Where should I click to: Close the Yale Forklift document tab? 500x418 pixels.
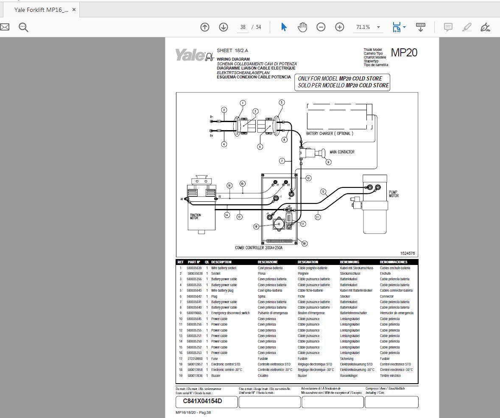pos(74,10)
